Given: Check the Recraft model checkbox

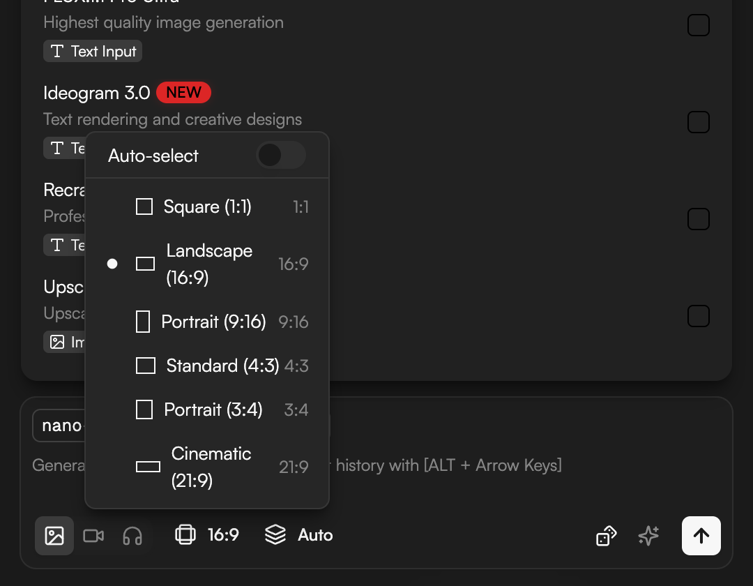Looking at the screenshot, I should 698,219.
